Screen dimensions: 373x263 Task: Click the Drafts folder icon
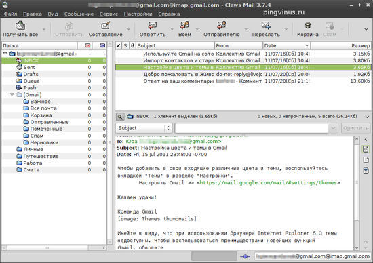(19, 74)
